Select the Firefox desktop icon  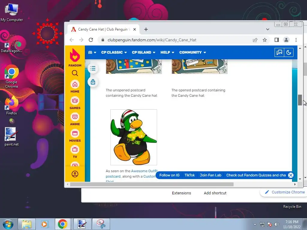point(12,106)
